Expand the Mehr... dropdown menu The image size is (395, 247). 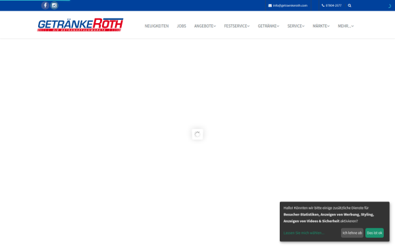346,26
